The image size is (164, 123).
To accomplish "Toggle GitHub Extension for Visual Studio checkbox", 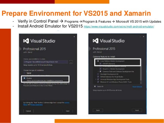I will [98, 77].
